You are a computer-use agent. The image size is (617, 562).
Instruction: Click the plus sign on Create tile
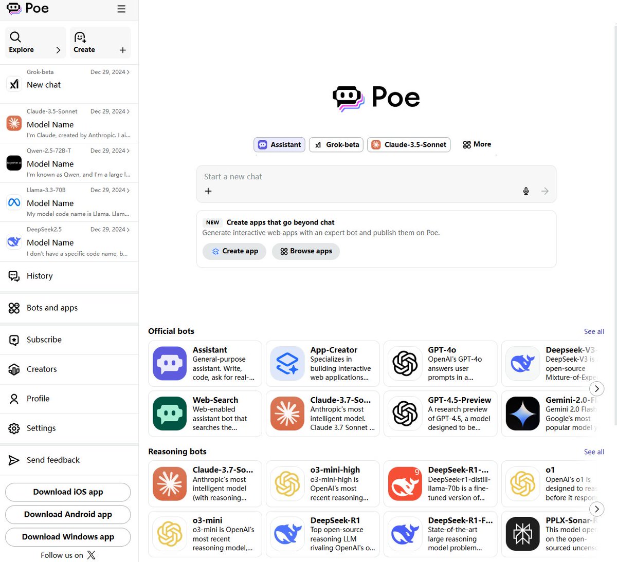(x=123, y=50)
